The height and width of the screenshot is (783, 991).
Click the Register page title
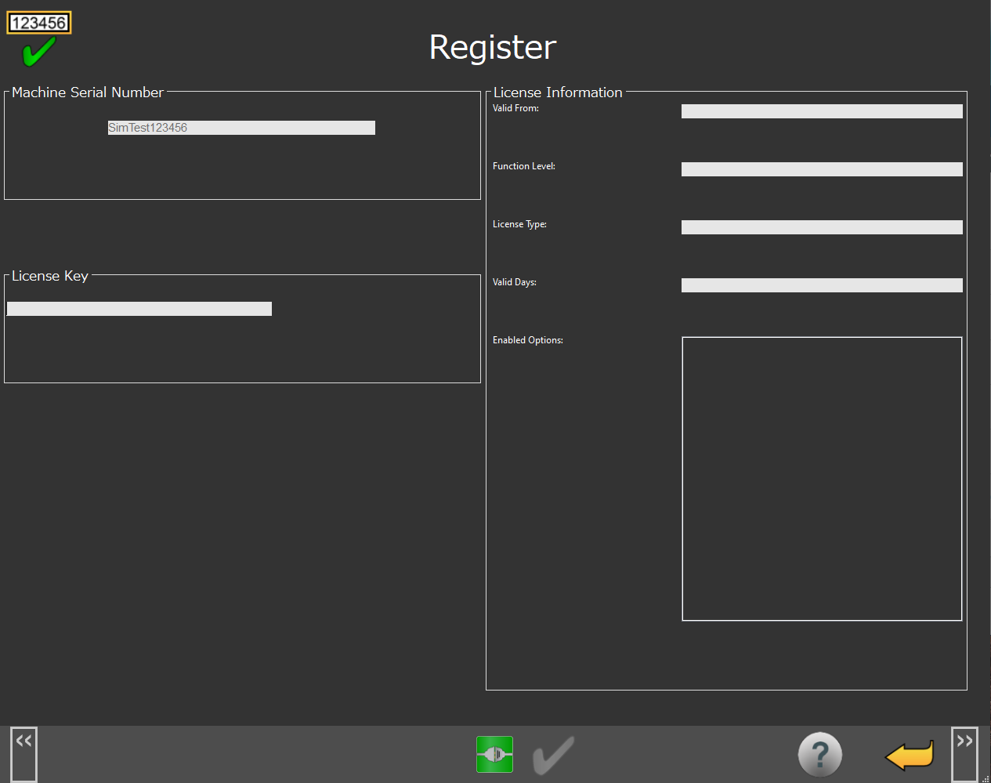coord(492,47)
